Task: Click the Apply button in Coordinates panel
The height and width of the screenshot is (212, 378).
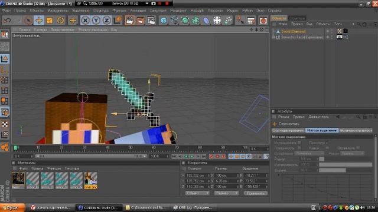Action: pos(256,193)
